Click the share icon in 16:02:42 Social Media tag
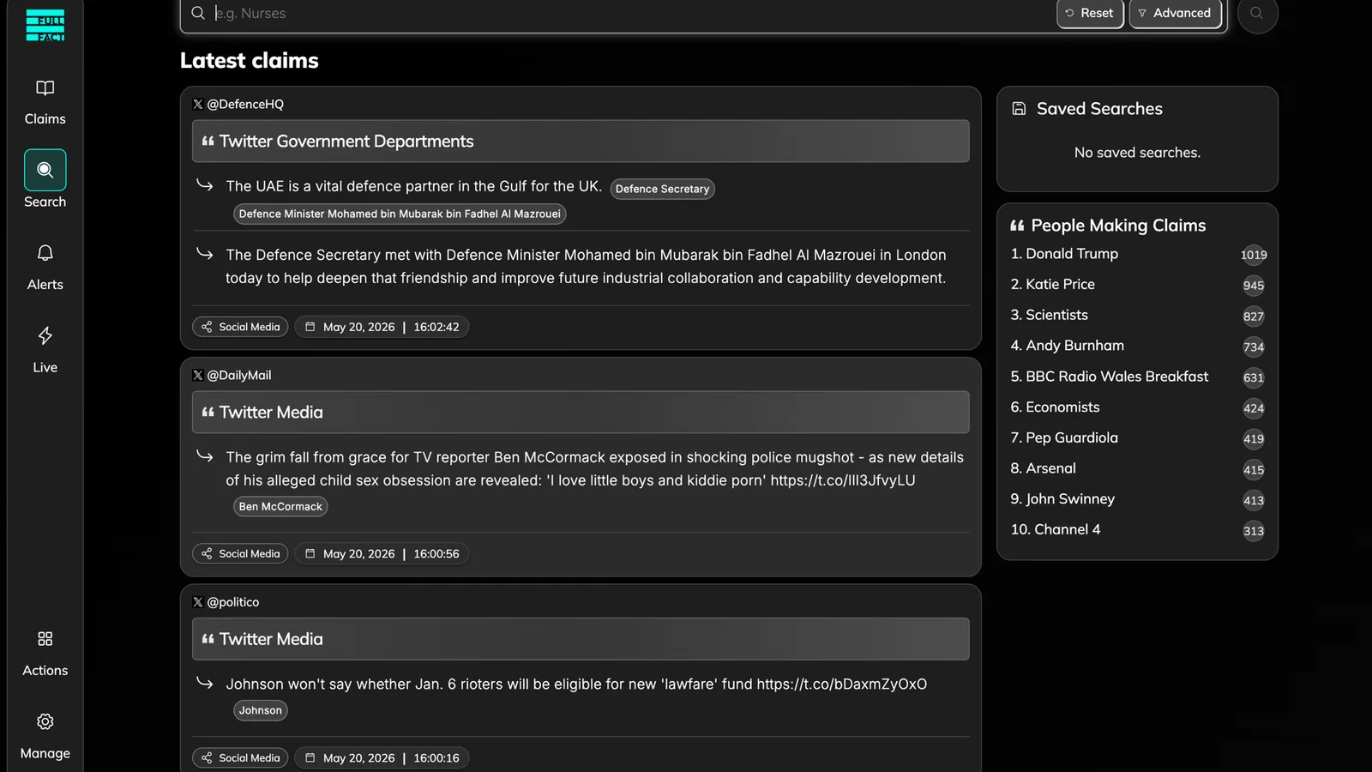 (x=207, y=327)
